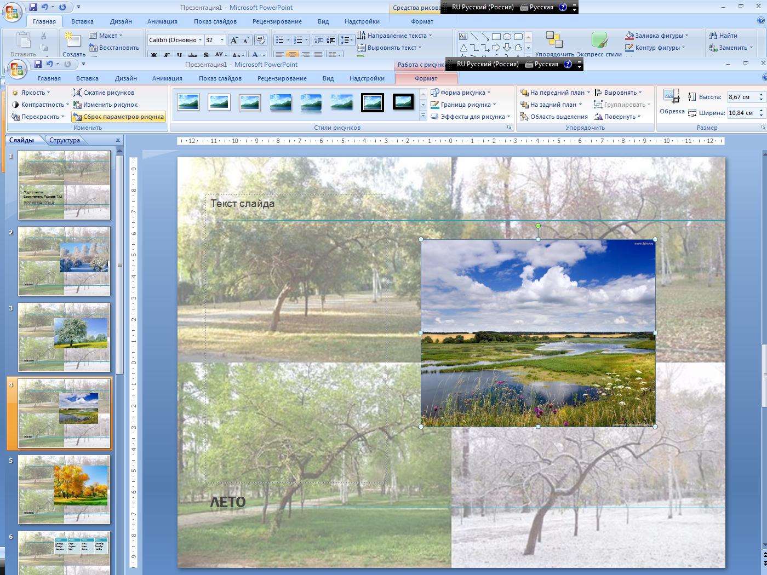The width and height of the screenshot is (767, 575).
Task: Select oval shape in back window gallery
Action: click(x=507, y=37)
